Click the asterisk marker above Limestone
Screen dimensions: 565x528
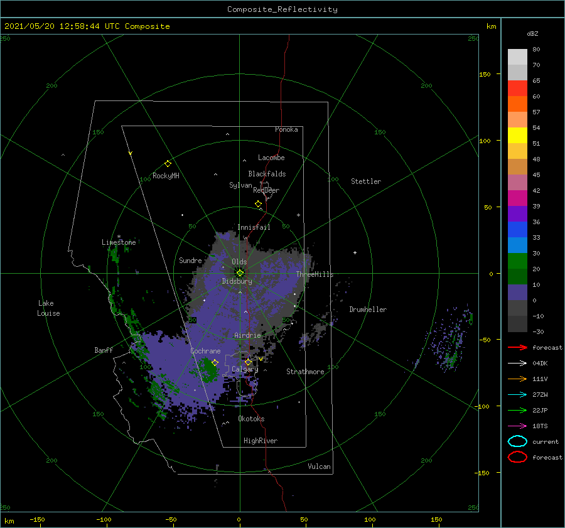coord(119,237)
